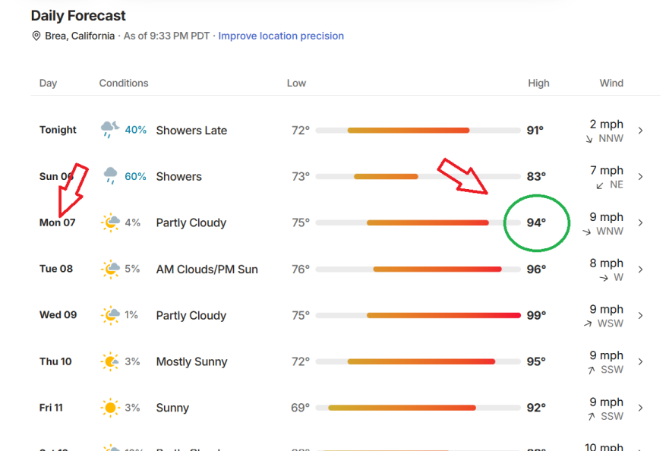This screenshot has height=451, width=669.
Task: Click Thursday's mostly sunny icon
Action: (x=110, y=361)
